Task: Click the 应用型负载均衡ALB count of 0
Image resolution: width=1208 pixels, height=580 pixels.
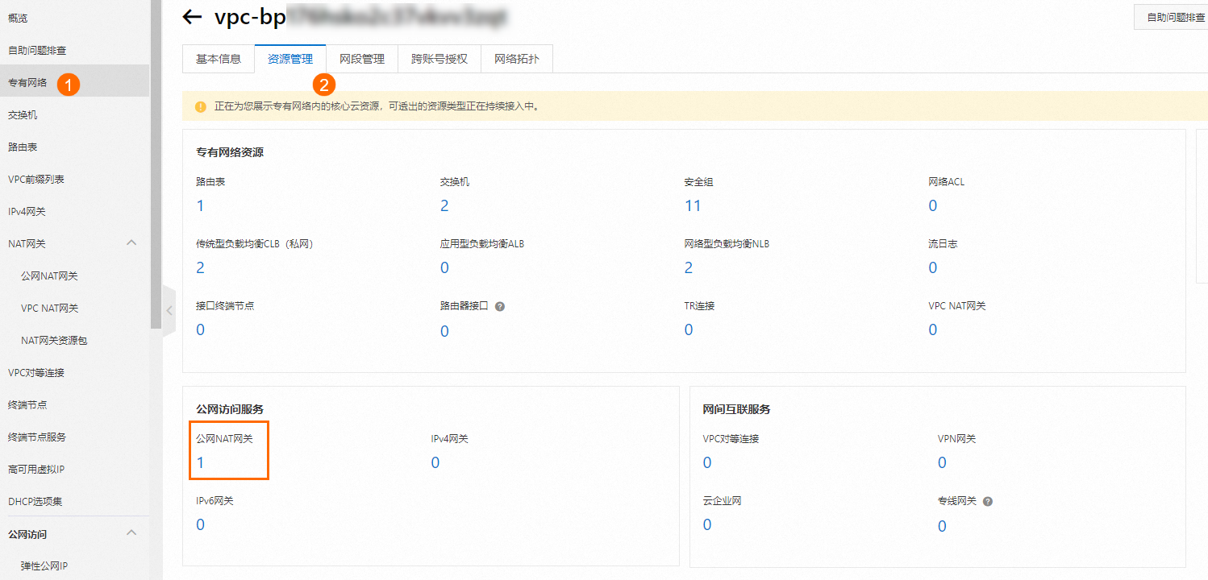Action: point(444,267)
